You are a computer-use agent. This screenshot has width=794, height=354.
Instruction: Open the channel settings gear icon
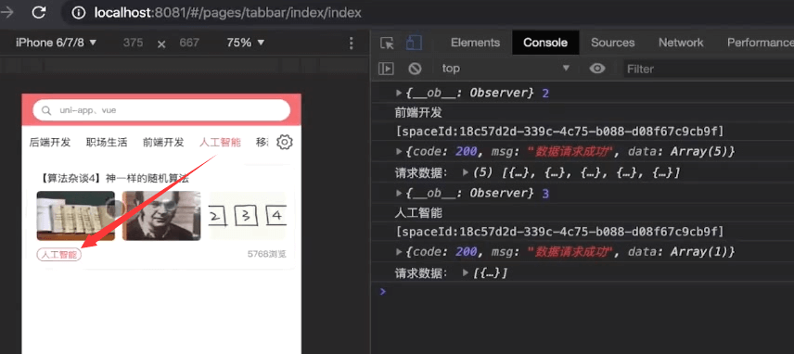pyautogui.click(x=285, y=142)
